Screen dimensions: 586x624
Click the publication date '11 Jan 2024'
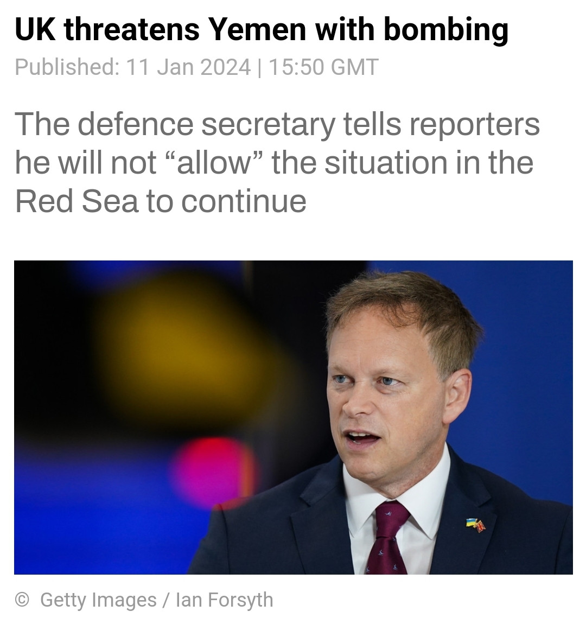tap(189, 67)
